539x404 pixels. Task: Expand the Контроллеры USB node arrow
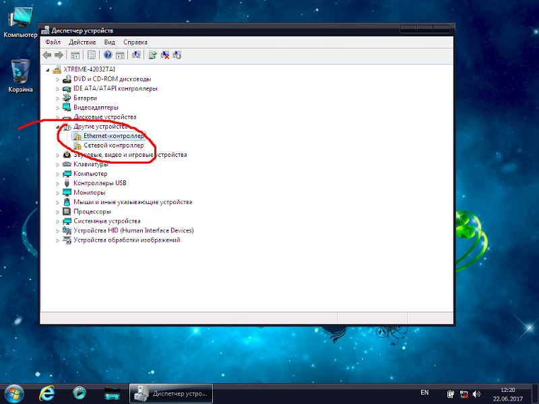coord(58,183)
